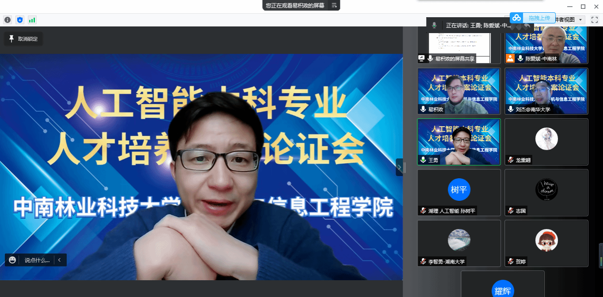
Task: Click the muted mic icon for 志国
Action: pos(511,211)
